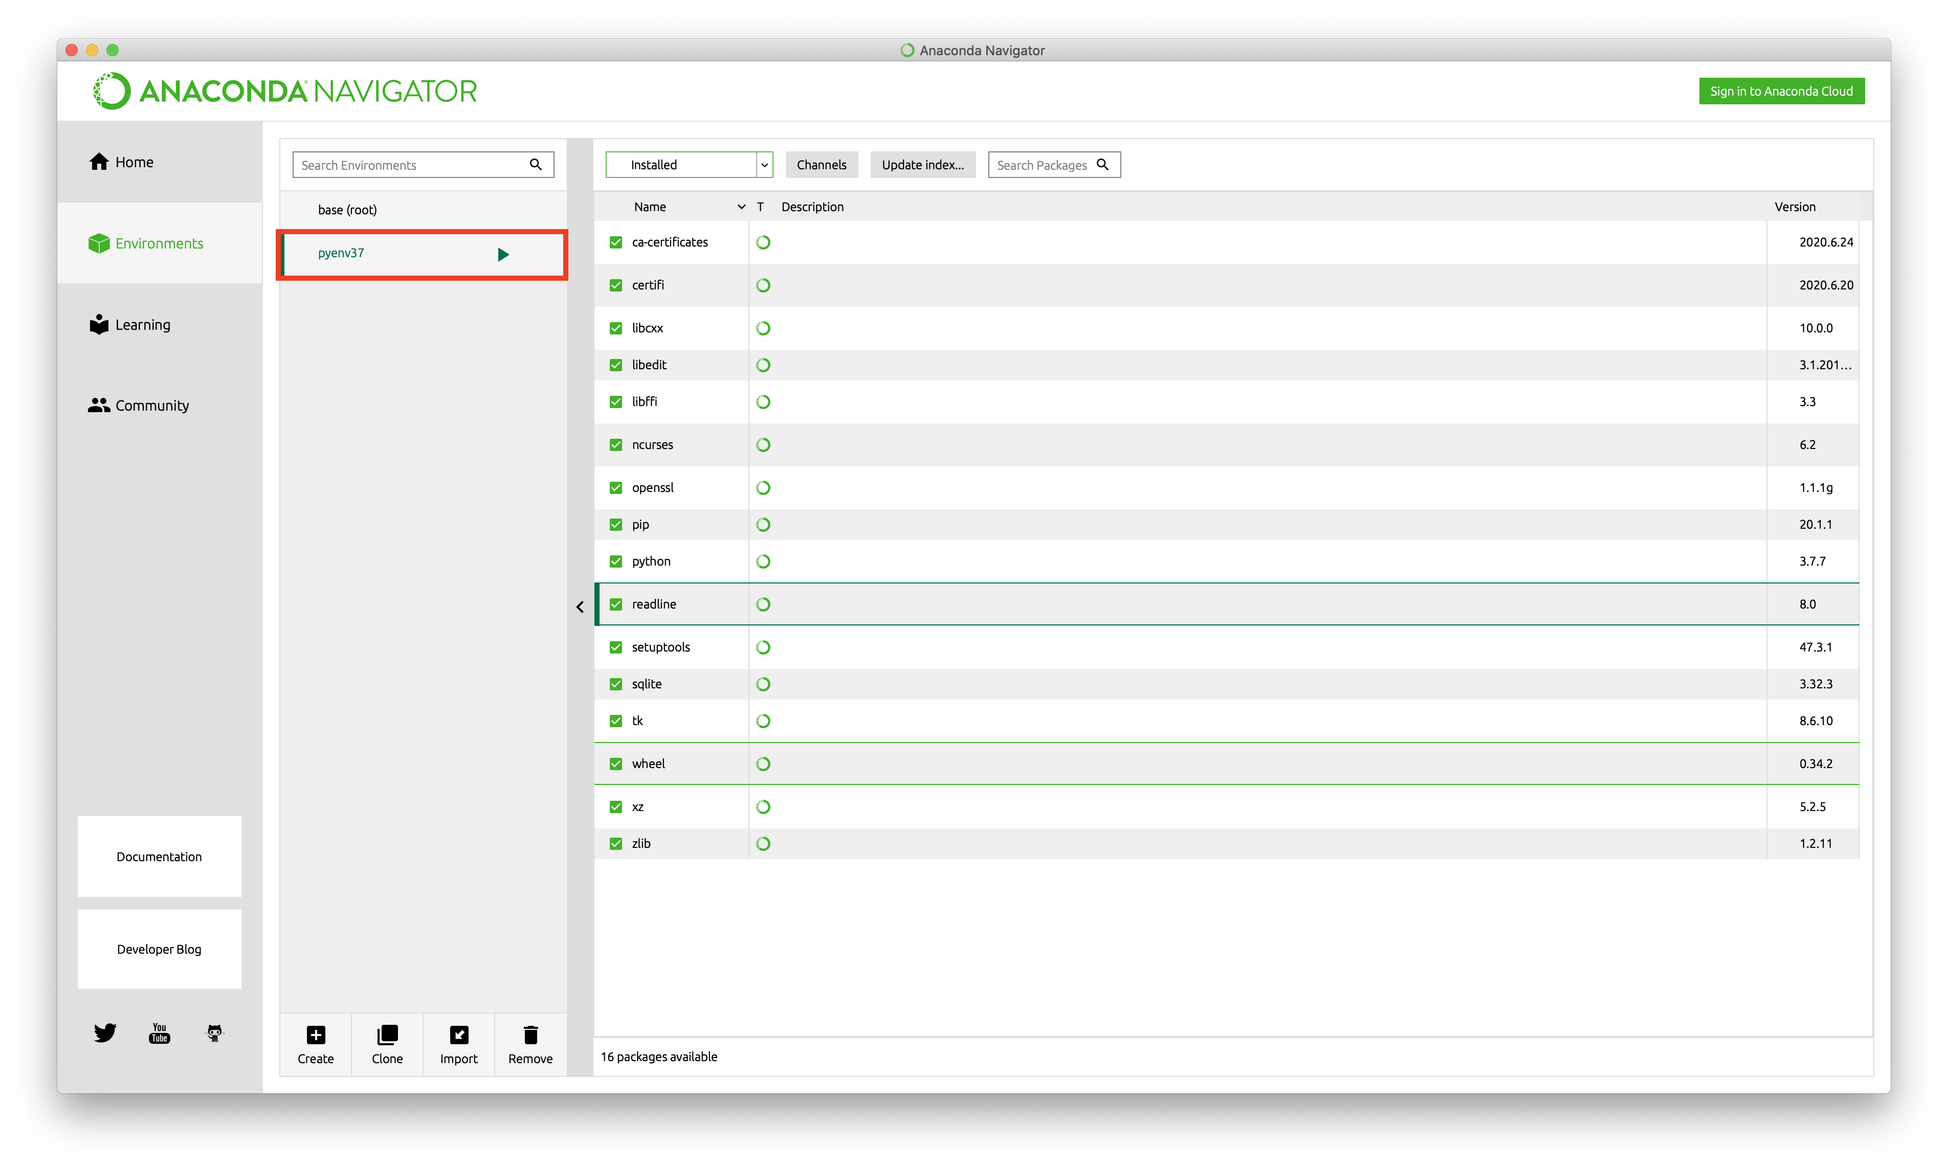Click the conda type icon for tk
The width and height of the screenshot is (1948, 1169).
pos(763,722)
